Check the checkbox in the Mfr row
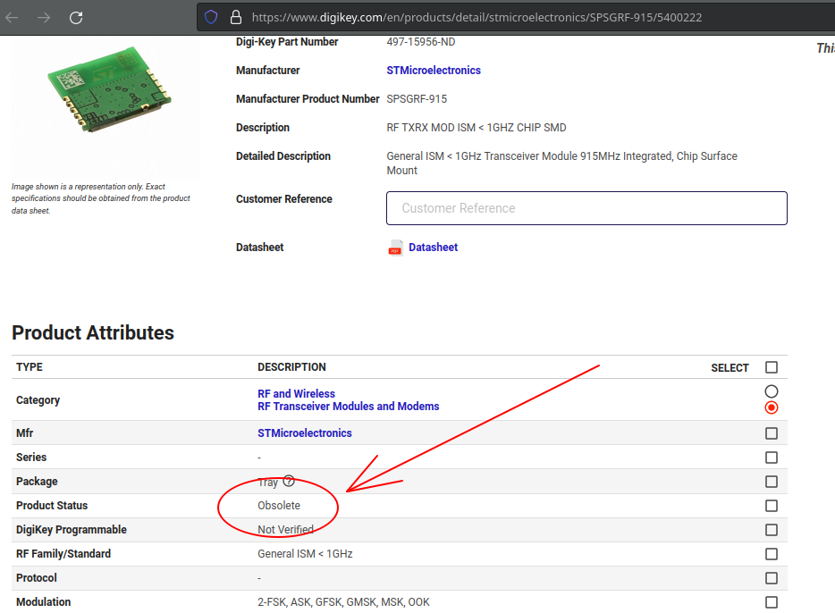This screenshot has width=835, height=613. [771, 432]
